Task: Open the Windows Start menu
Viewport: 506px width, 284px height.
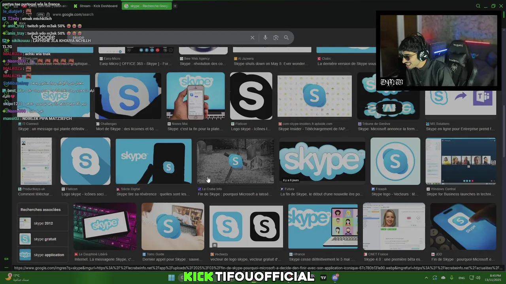Action: [172, 278]
